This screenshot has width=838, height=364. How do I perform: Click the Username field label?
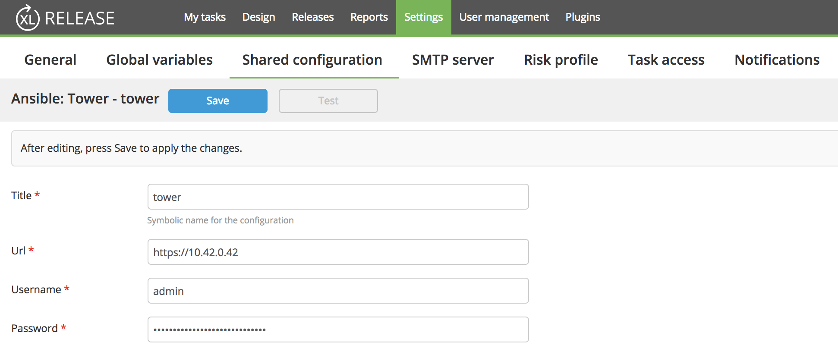tap(36, 289)
